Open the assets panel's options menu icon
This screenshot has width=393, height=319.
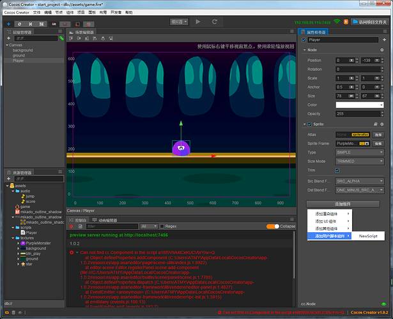tap(60, 172)
